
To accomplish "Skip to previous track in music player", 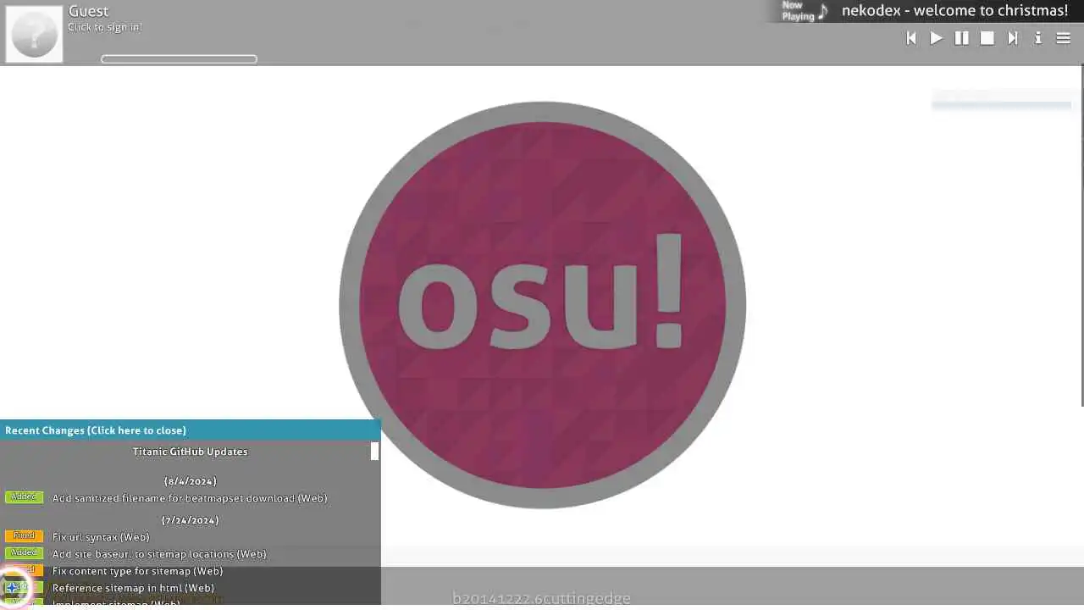I will (x=911, y=38).
